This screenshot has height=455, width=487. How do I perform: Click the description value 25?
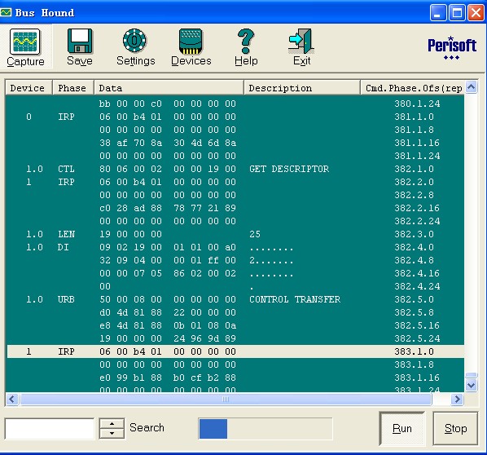coord(255,234)
